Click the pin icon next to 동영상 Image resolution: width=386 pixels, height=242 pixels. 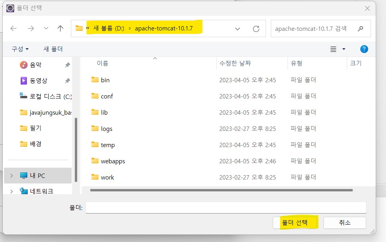click(67, 81)
